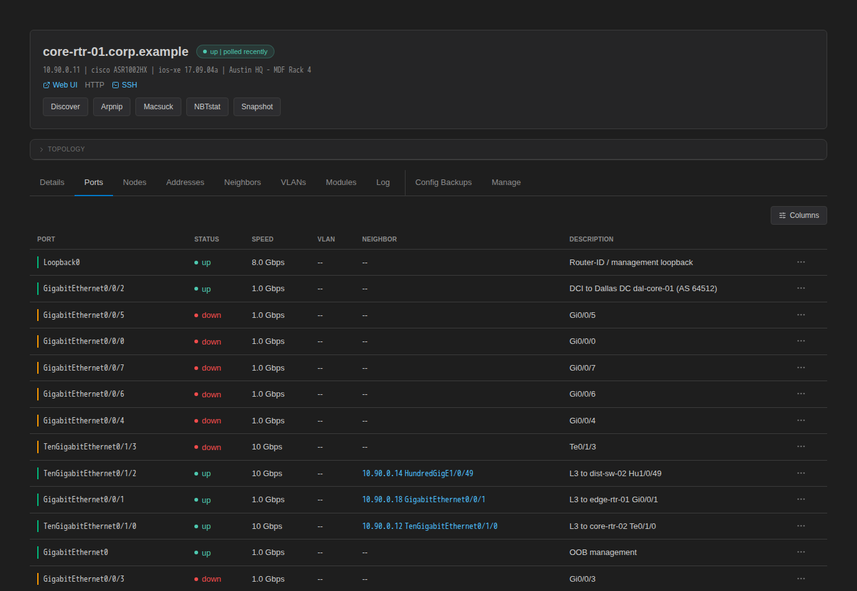
Task: Sort by the Neighbor column header
Action: click(379, 239)
